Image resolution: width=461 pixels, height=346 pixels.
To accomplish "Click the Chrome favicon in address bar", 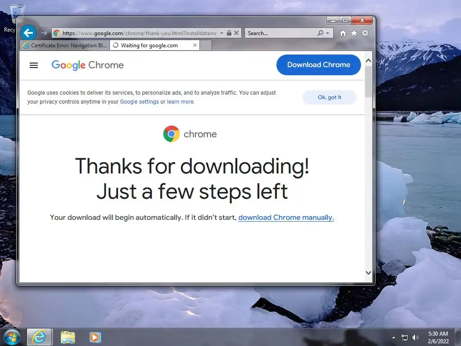I will pos(57,33).
